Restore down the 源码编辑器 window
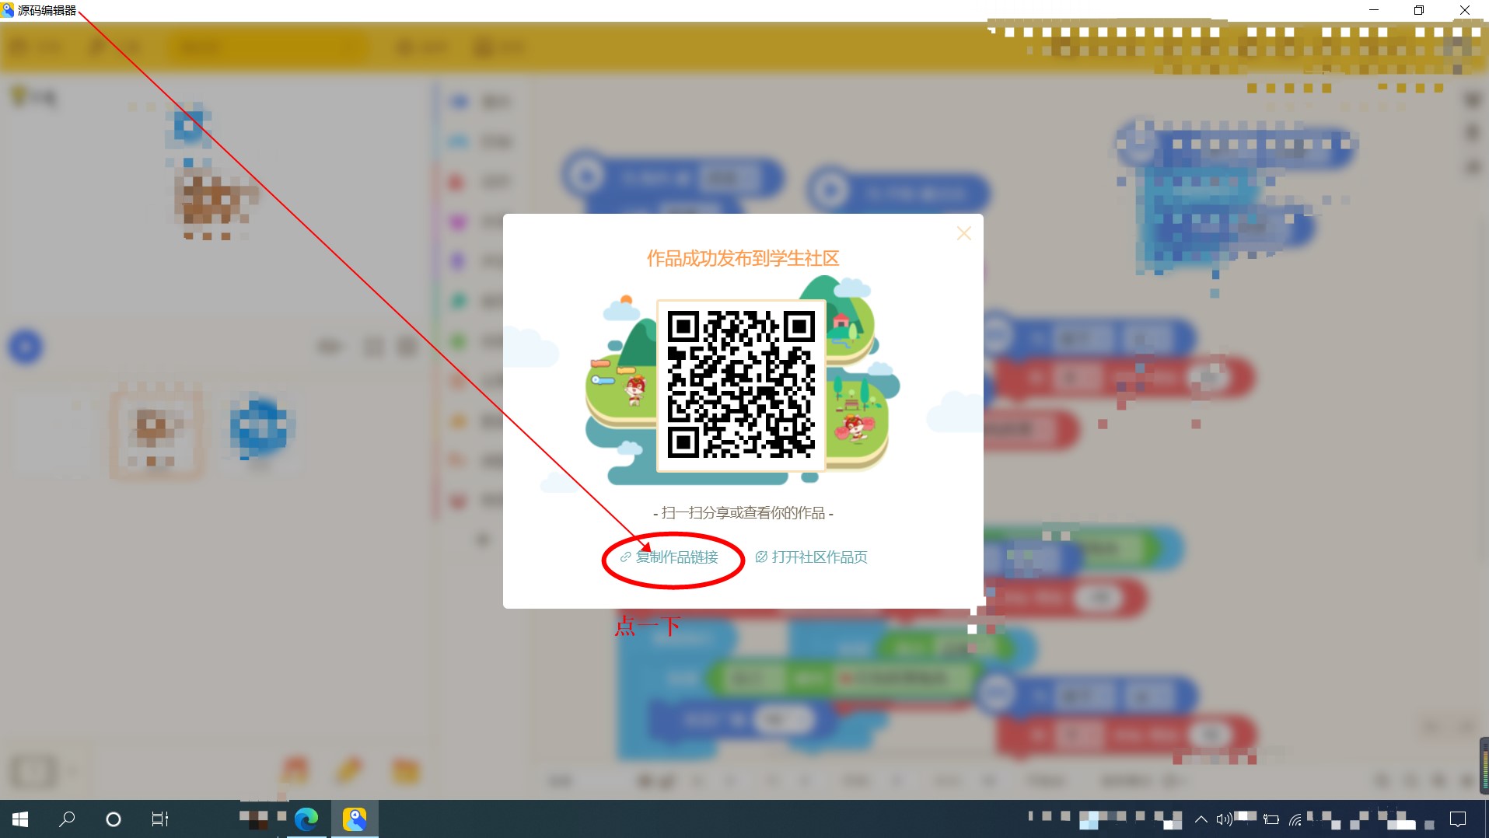 [1419, 10]
